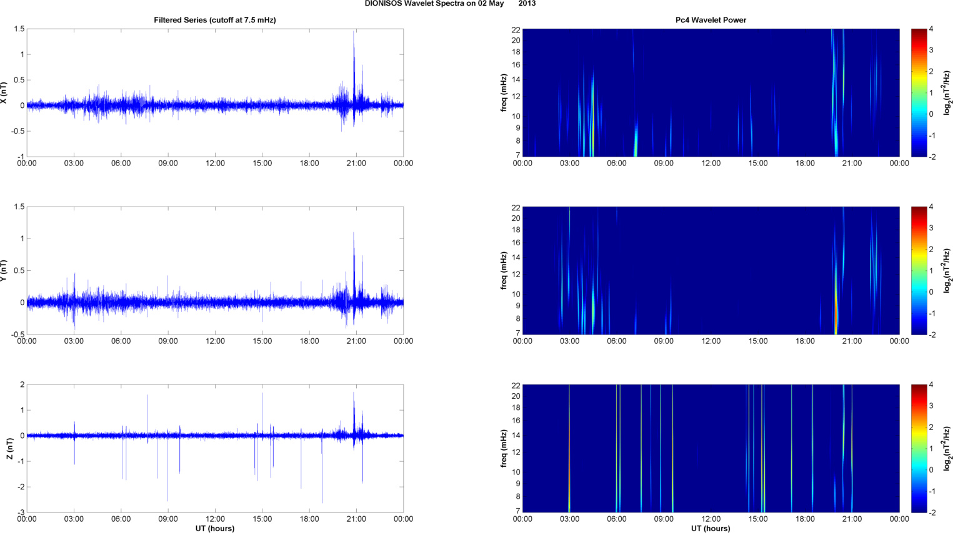The image size is (953, 533).
Task: Click freq (mHz) label of the bottom spectrogram
Action: coord(504,448)
